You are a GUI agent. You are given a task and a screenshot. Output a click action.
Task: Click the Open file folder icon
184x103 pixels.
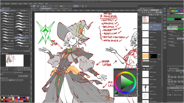43,6
